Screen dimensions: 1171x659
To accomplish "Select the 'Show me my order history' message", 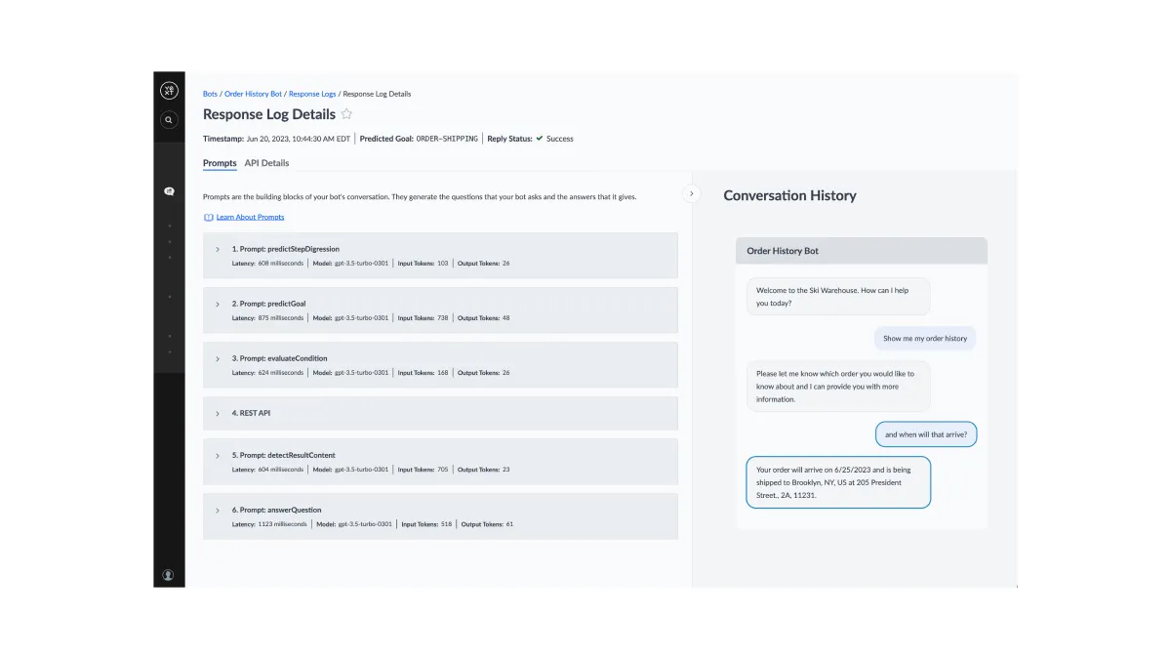I will click(x=925, y=339).
